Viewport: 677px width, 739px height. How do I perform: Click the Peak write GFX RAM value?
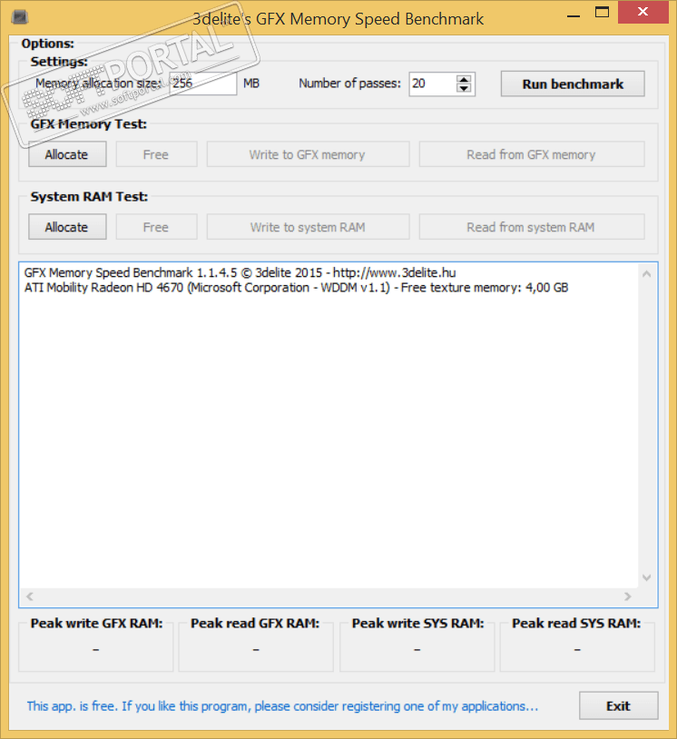coord(95,650)
